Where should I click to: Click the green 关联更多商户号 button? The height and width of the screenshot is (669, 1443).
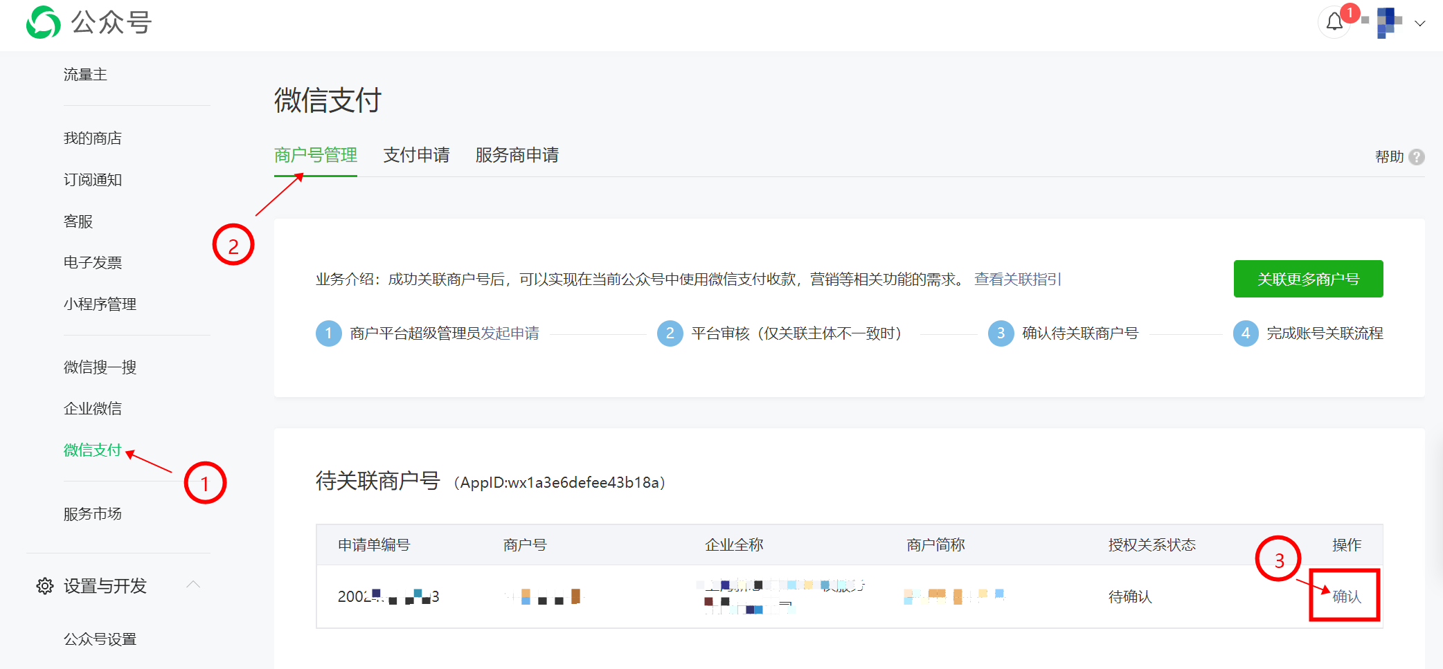1309,279
